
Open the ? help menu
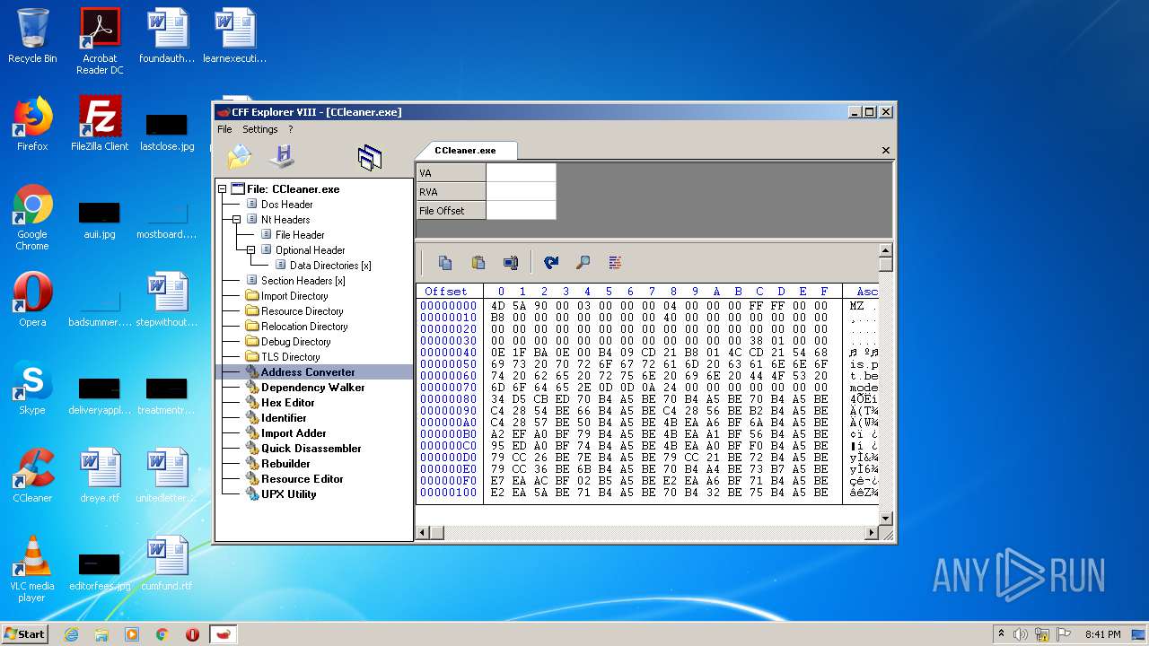(x=290, y=129)
